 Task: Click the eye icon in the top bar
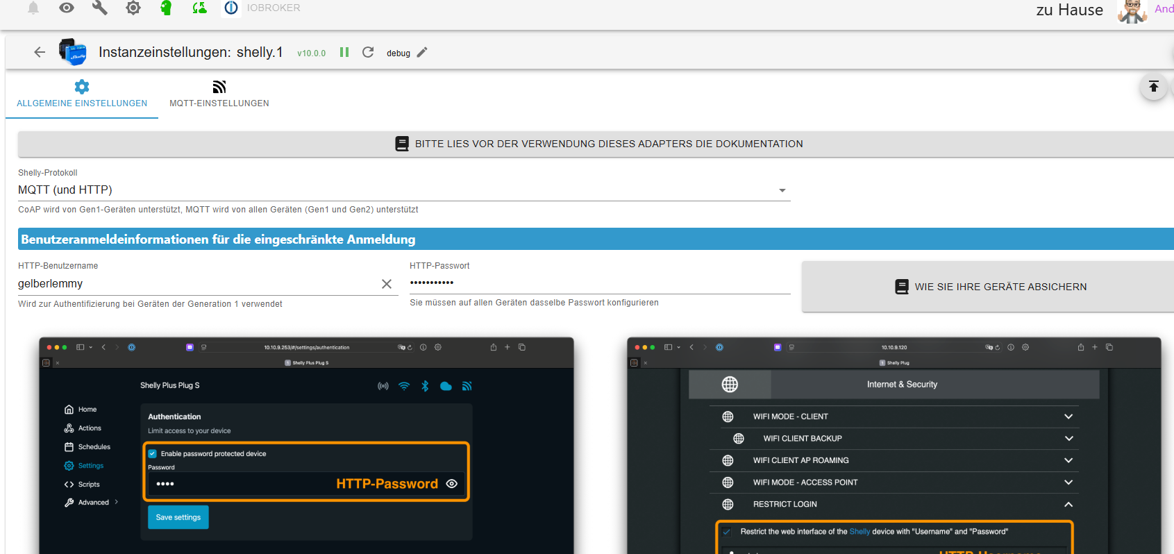coord(67,8)
